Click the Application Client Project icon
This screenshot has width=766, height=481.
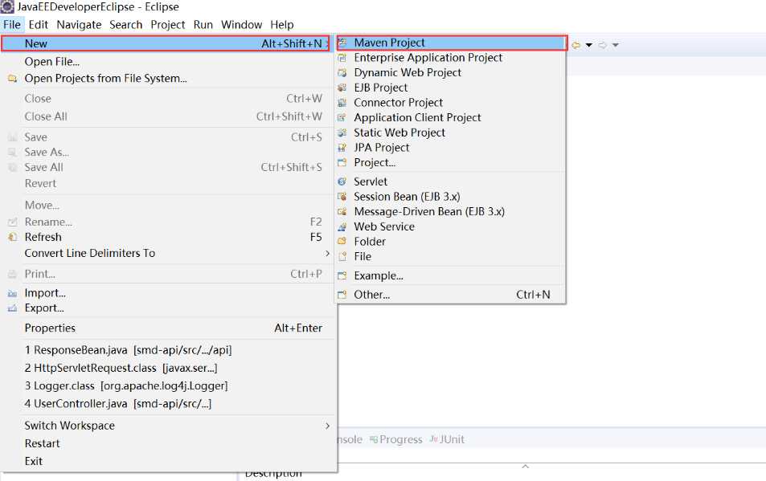pyautogui.click(x=342, y=117)
